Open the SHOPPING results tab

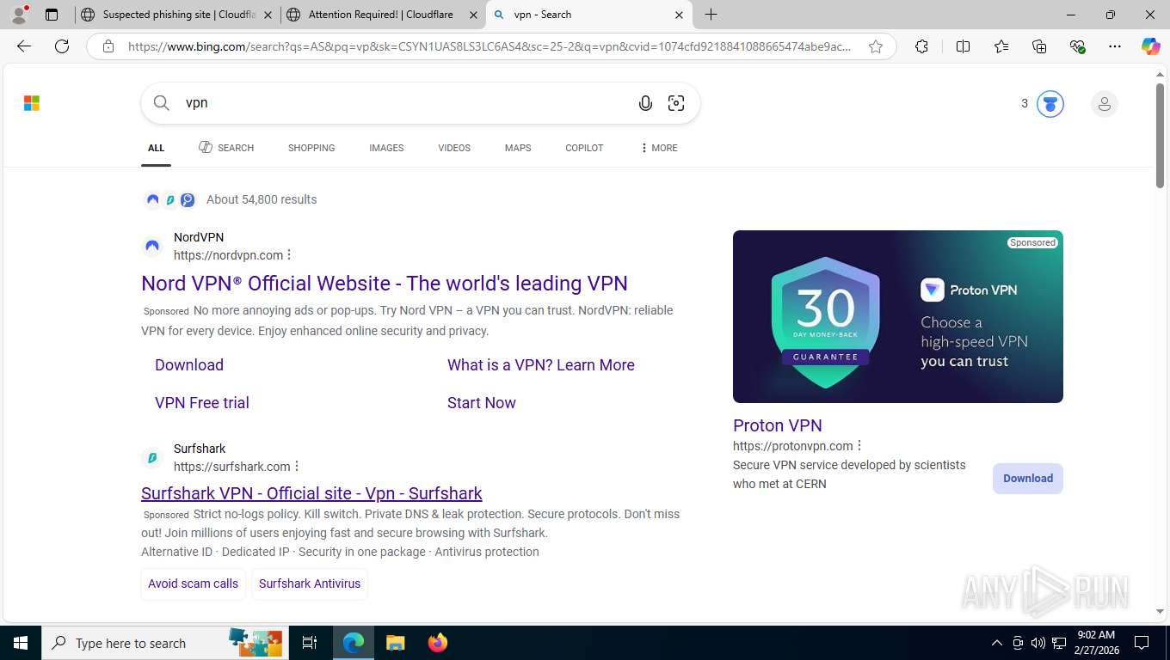click(311, 148)
